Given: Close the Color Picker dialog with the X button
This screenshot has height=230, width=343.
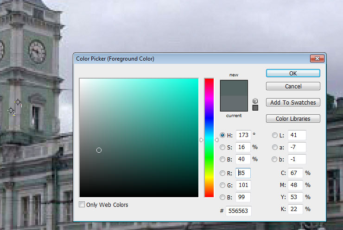Looking at the screenshot, I should tap(318, 59).
